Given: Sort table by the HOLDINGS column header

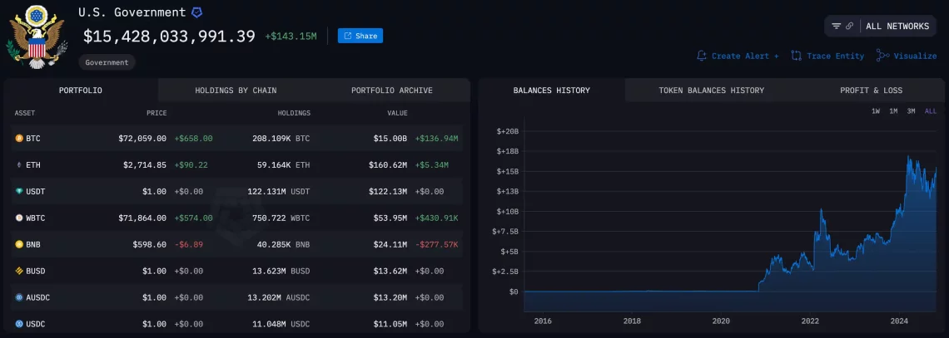Looking at the screenshot, I should (294, 113).
